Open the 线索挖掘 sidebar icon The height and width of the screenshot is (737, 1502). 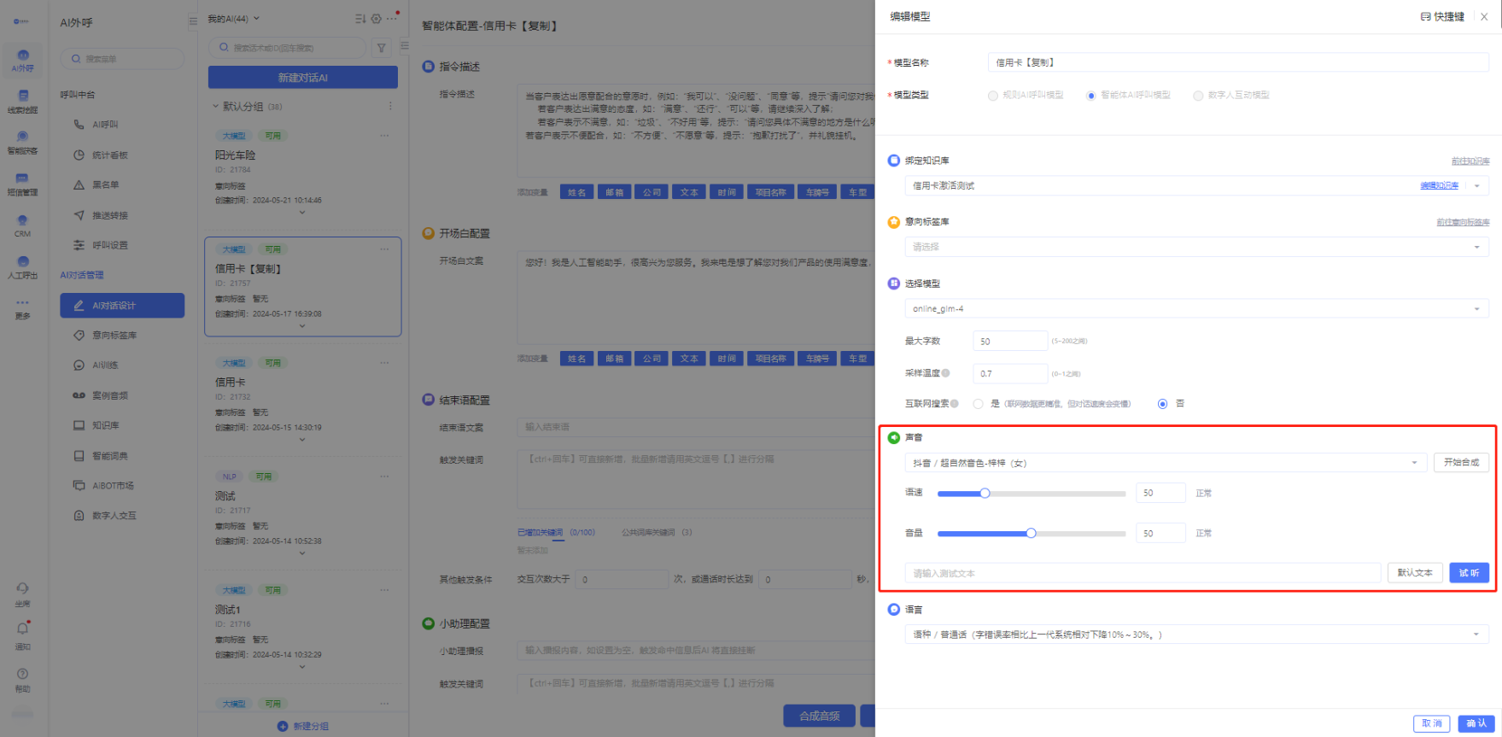(23, 97)
